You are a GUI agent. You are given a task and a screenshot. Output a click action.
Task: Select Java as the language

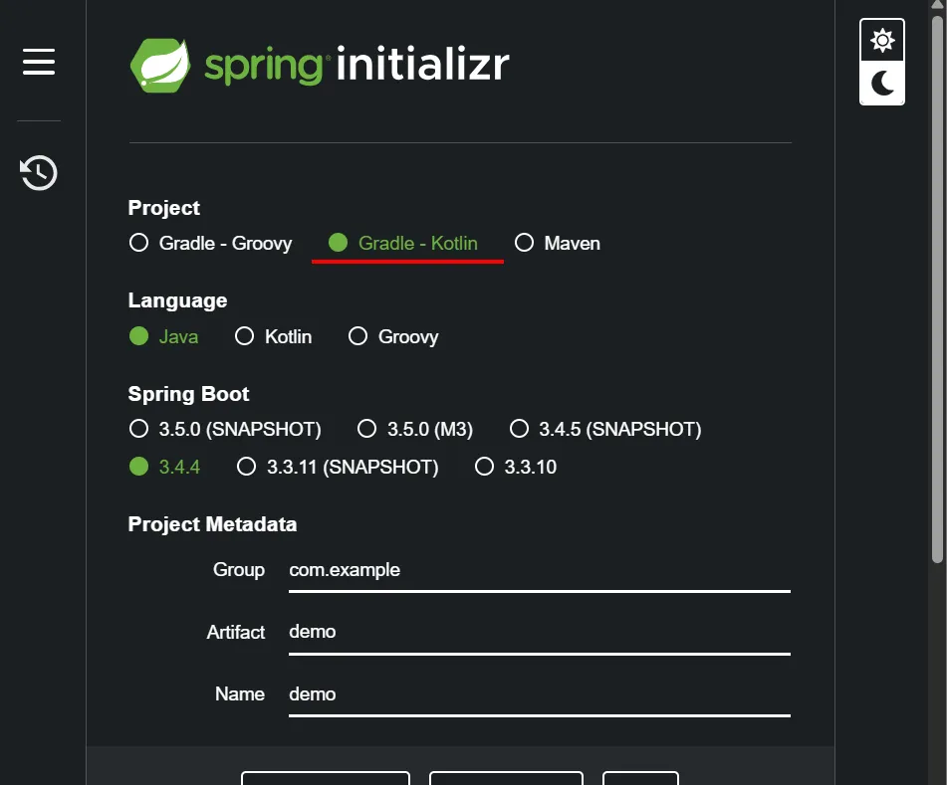click(x=163, y=336)
